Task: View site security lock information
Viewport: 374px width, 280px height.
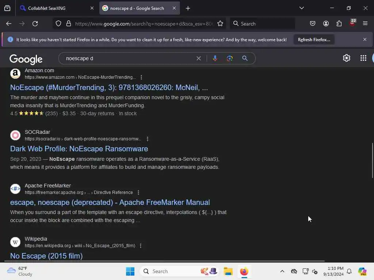Action: tap(69, 24)
